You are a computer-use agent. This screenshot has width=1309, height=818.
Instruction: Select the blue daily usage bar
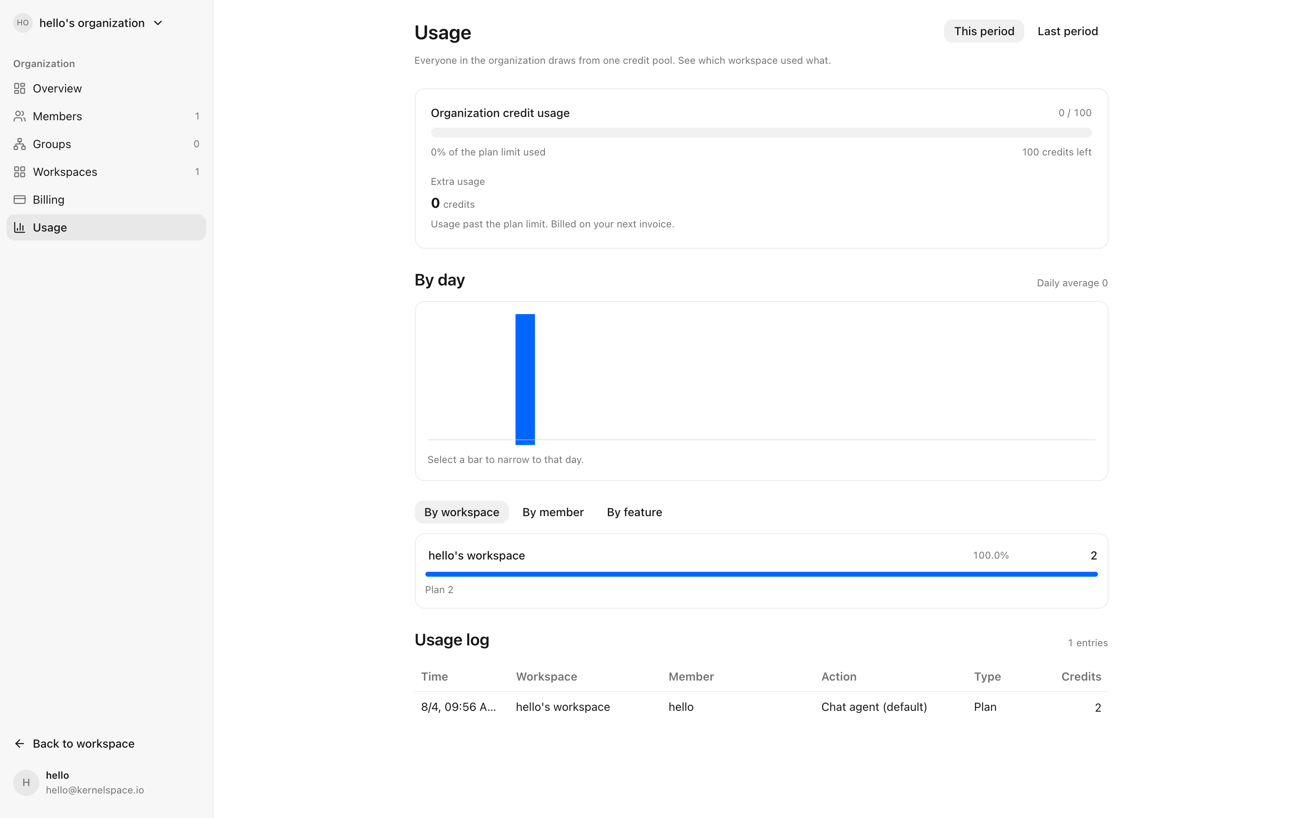pyautogui.click(x=525, y=379)
